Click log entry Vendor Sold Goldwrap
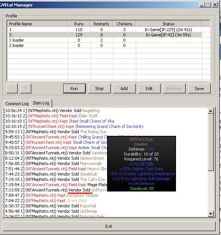Image resolution: width=221 pixels, height=235 pixels. point(50,211)
